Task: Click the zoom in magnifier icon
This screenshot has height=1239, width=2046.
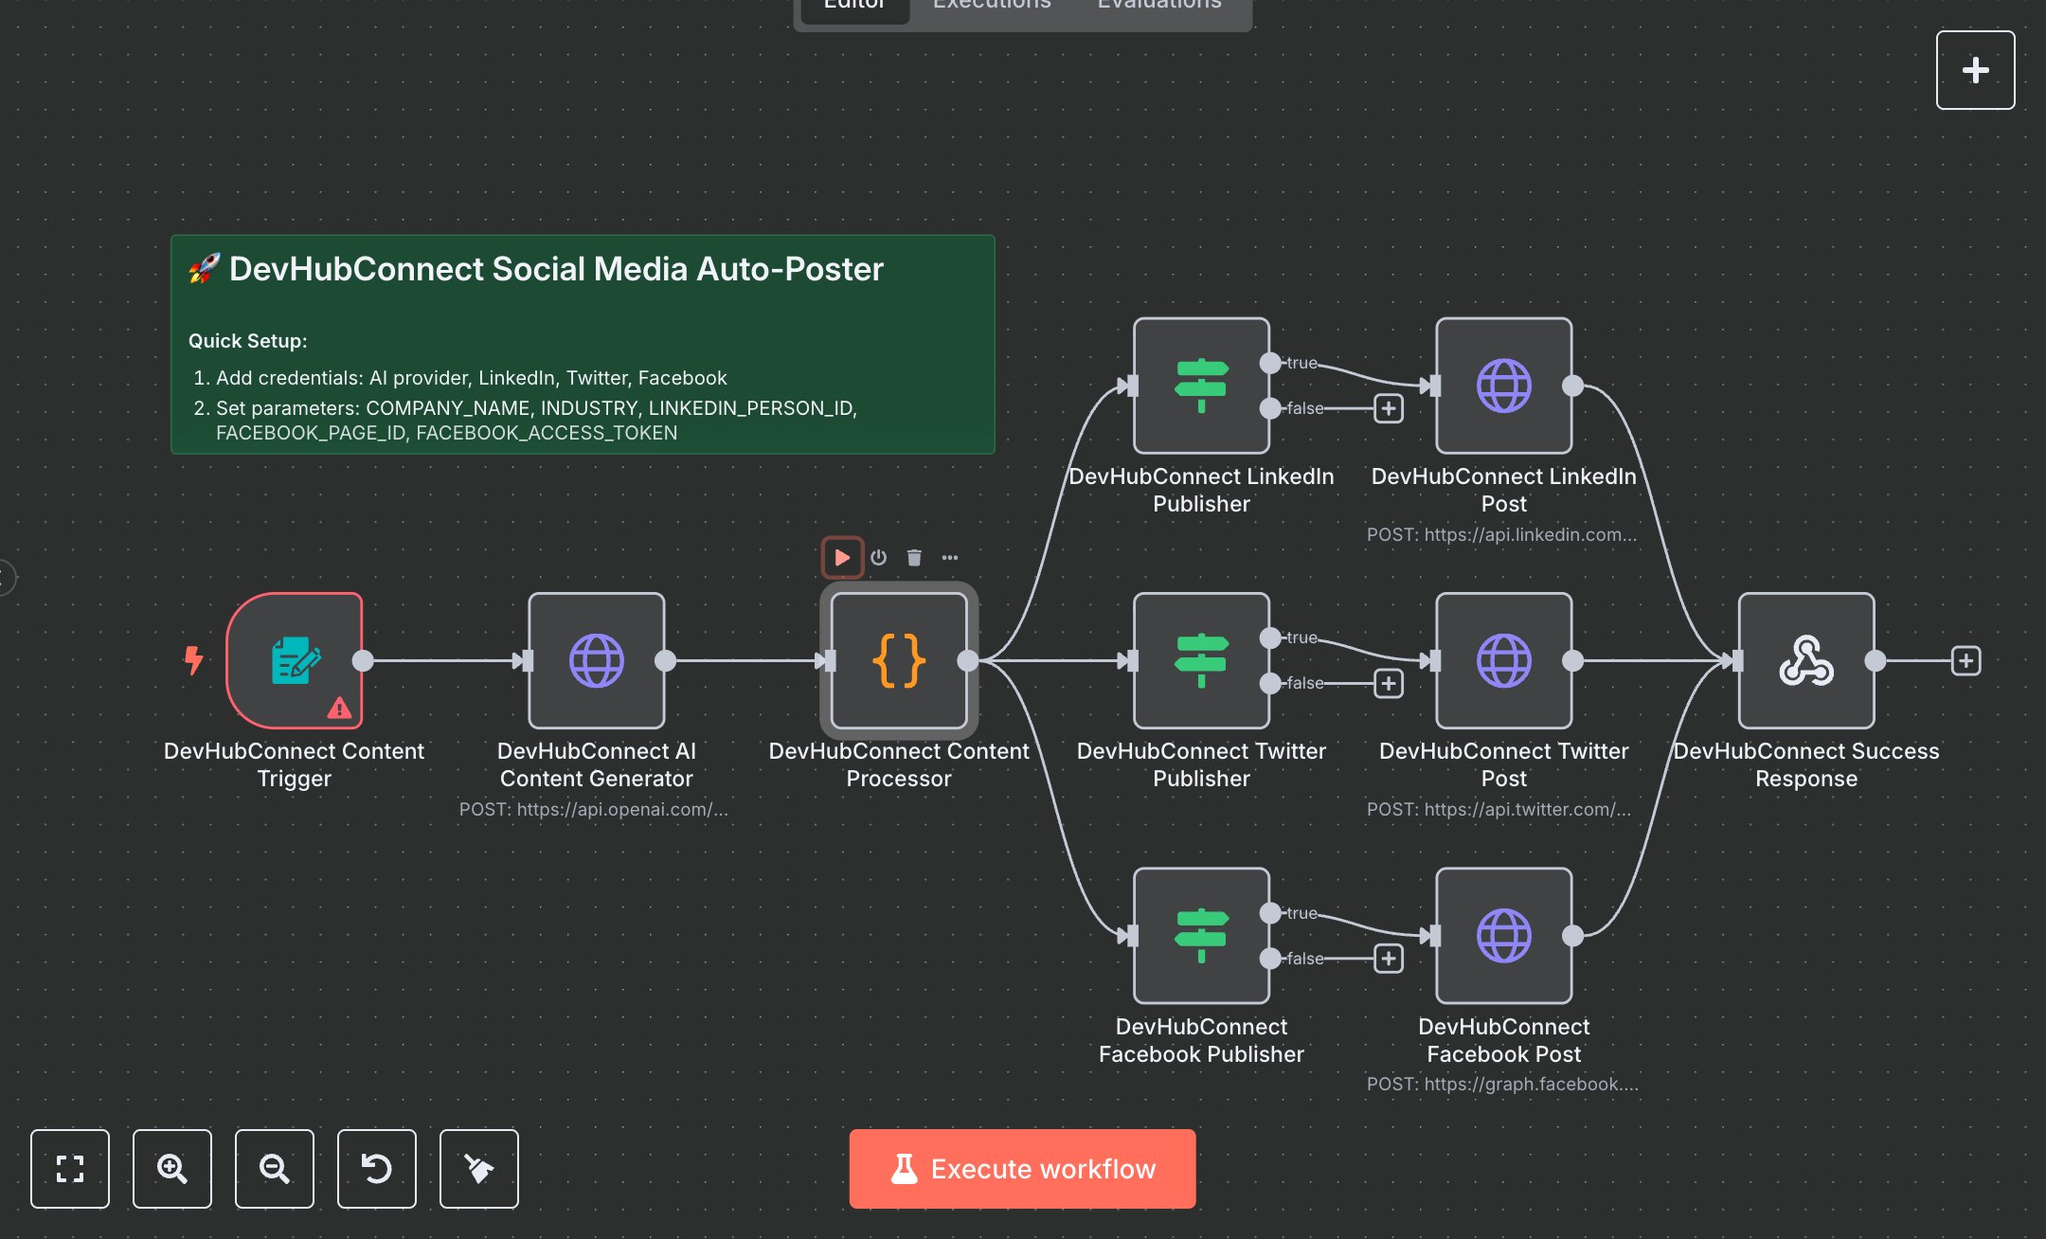Action: coord(172,1169)
